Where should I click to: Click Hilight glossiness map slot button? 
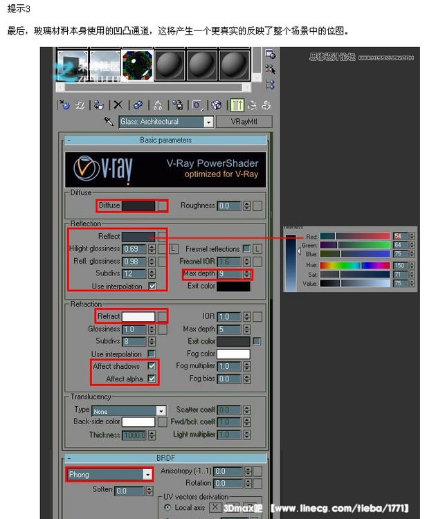click(162, 248)
